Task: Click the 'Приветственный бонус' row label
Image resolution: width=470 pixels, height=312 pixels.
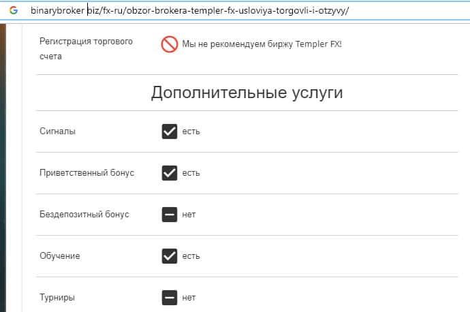Action: 87,173
